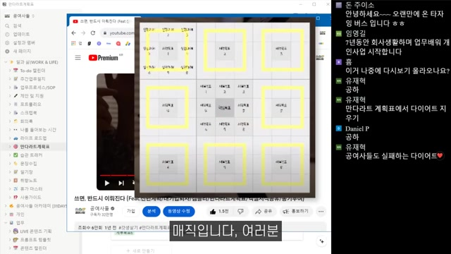The height and width of the screenshot is (254, 451).
Task: Skip to the next video
Action: (121, 183)
